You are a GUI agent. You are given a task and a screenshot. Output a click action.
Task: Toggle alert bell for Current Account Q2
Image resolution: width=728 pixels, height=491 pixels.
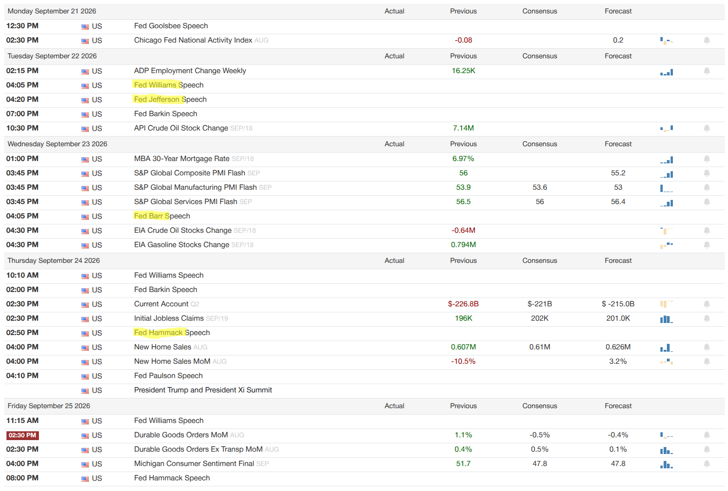tap(707, 304)
